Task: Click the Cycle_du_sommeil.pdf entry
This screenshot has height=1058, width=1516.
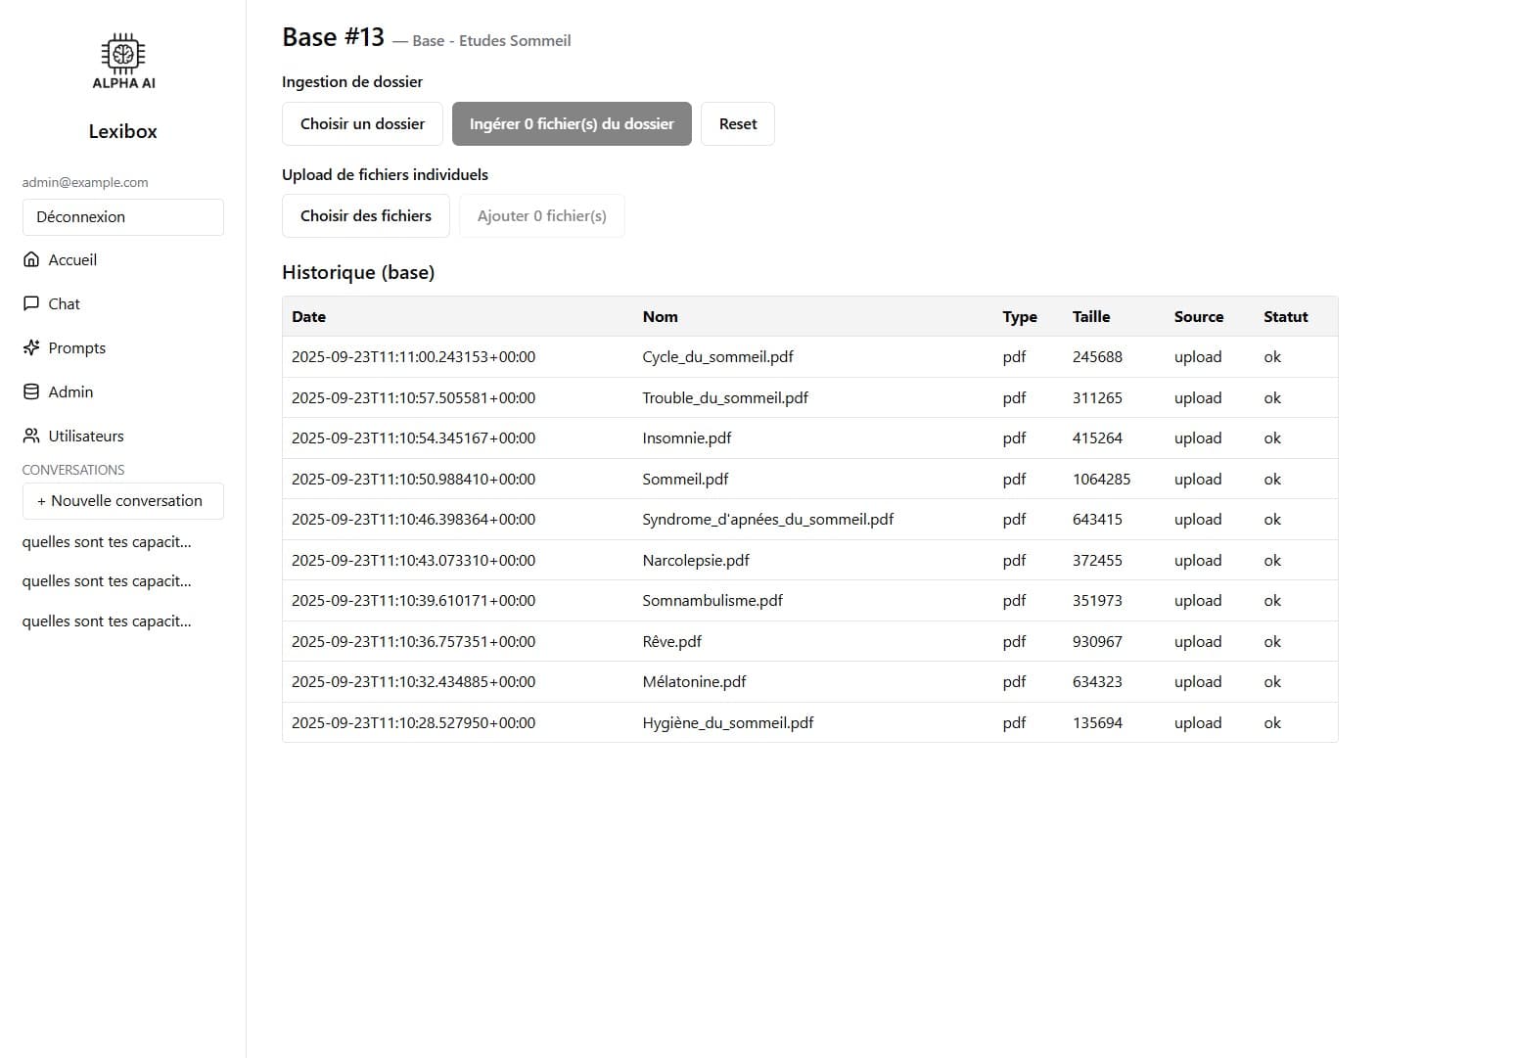Action: coord(717,356)
